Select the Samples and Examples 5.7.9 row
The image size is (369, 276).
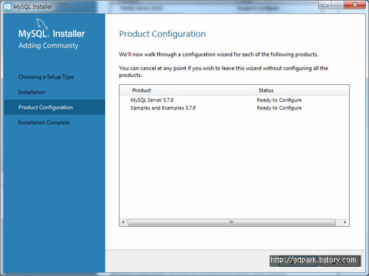coord(234,108)
